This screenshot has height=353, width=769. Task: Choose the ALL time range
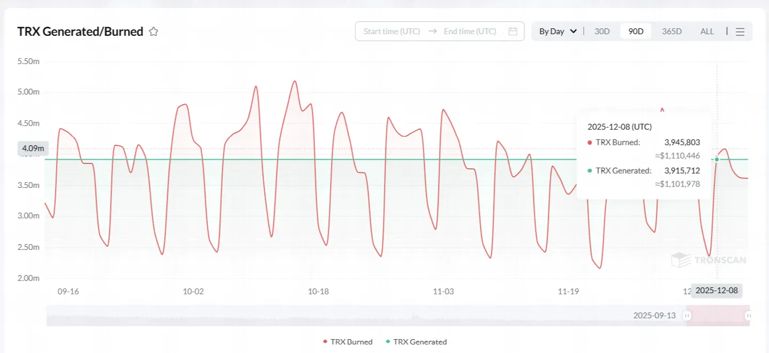[707, 32]
